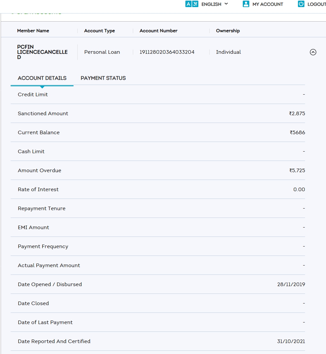The height and width of the screenshot is (354, 326).
Task: Click the Member Name column header
Action: (x=33, y=31)
